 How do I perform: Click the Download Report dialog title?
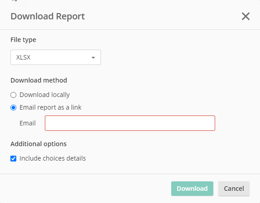[48, 16]
